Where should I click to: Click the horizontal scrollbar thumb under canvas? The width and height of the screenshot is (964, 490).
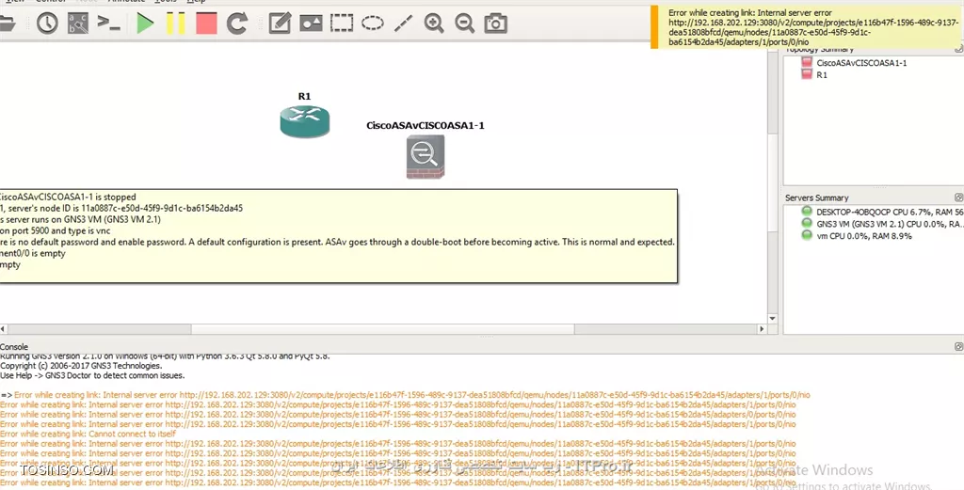pos(382,329)
